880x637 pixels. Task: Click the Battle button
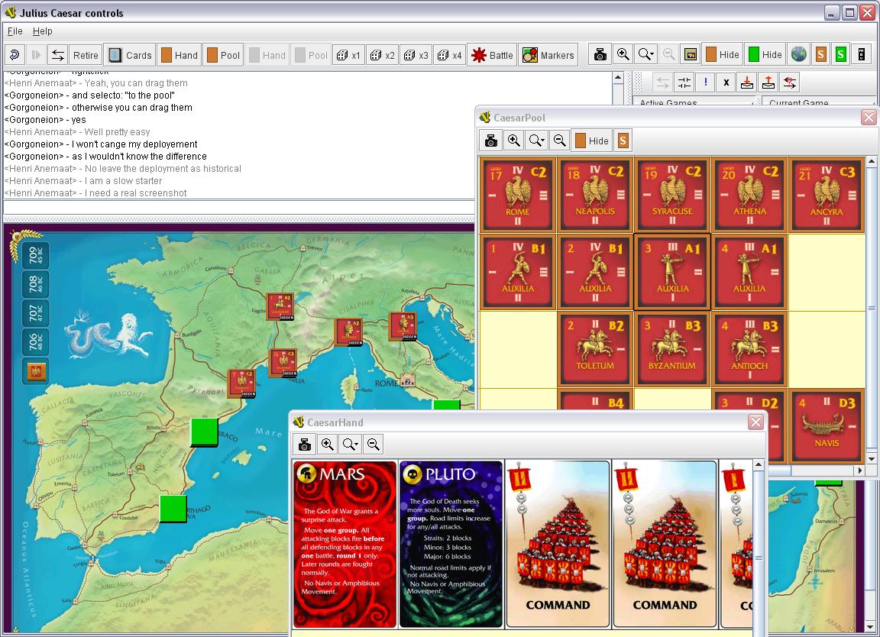pos(493,55)
